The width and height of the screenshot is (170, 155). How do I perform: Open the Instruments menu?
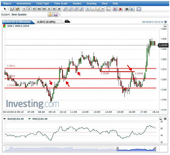coord(24,4)
